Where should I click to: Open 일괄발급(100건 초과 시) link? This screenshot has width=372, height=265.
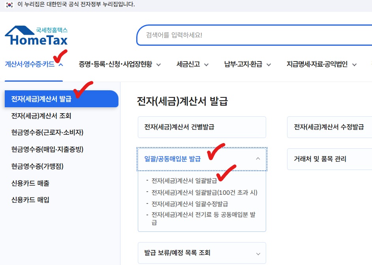point(205,192)
